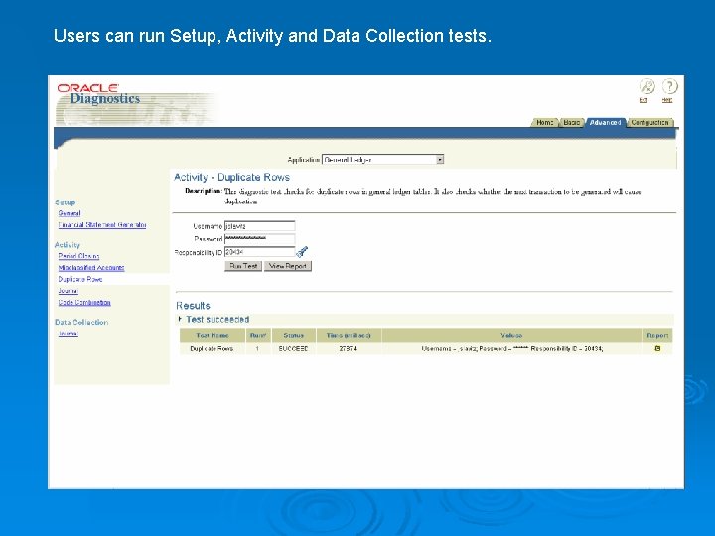Viewport: 715px width, 536px height.
Task: Click the Results section heading
Action: (193, 306)
